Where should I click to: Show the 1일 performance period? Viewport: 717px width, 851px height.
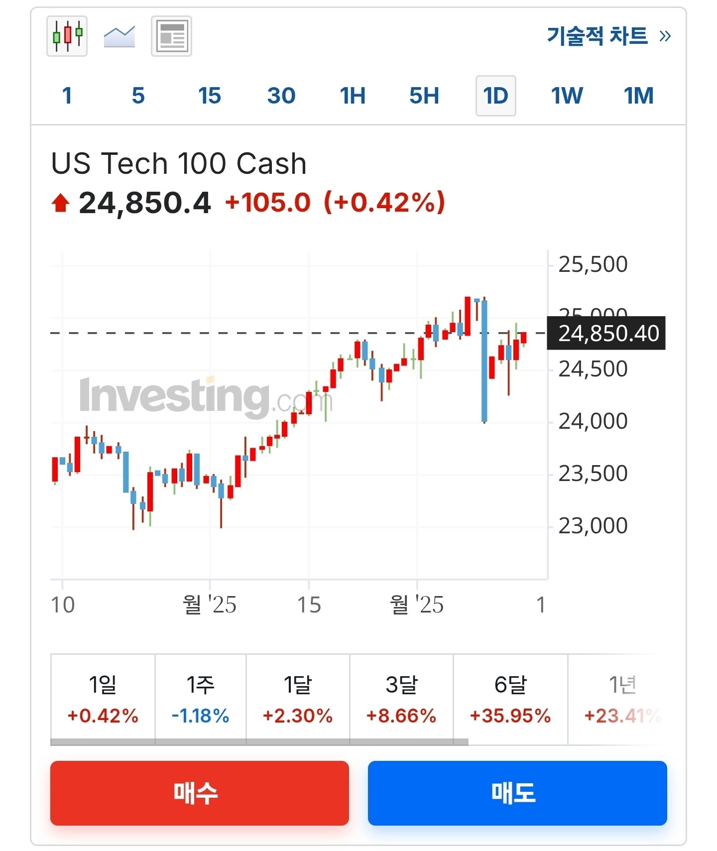pyautogui.click(x=103, y=699)
